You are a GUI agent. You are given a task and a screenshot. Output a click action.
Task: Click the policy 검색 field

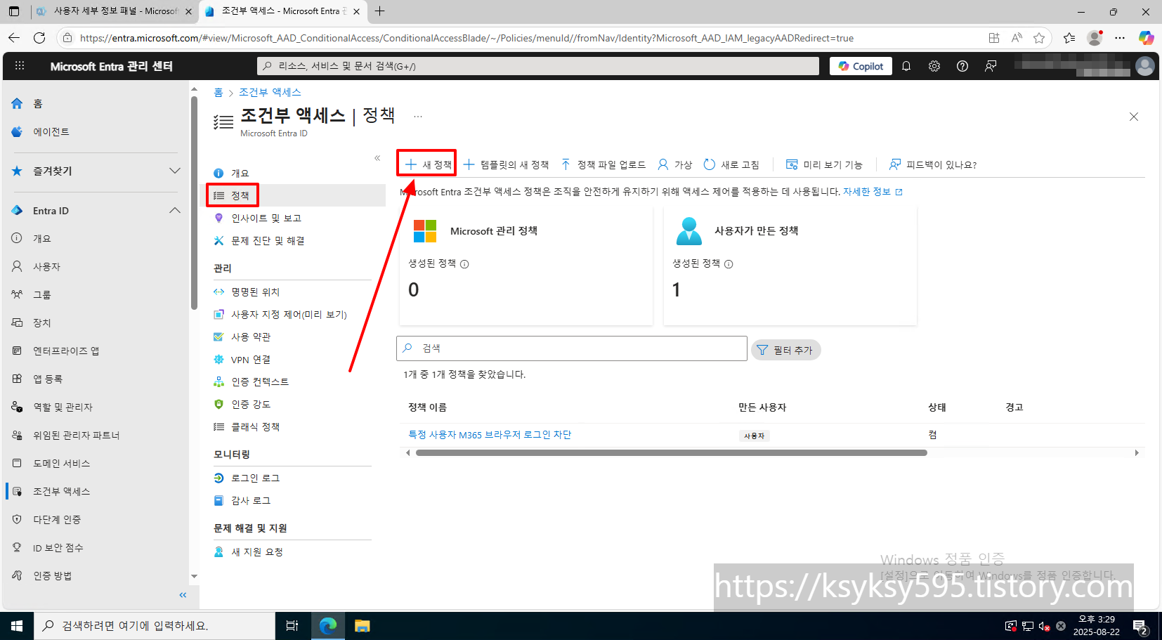pos(572,348)
